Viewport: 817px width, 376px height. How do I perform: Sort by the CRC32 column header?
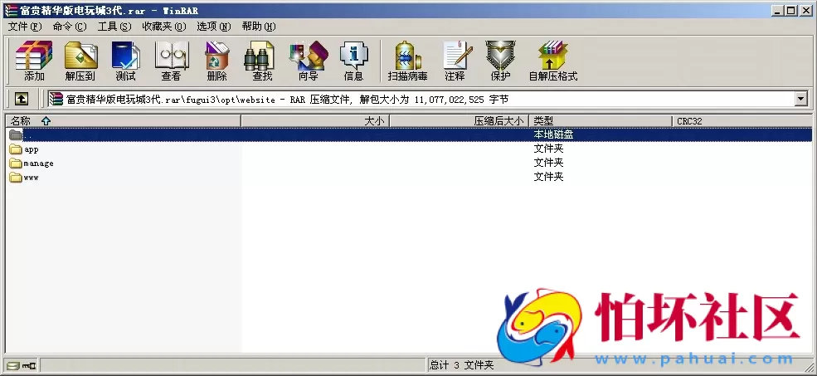click(742, 121)
